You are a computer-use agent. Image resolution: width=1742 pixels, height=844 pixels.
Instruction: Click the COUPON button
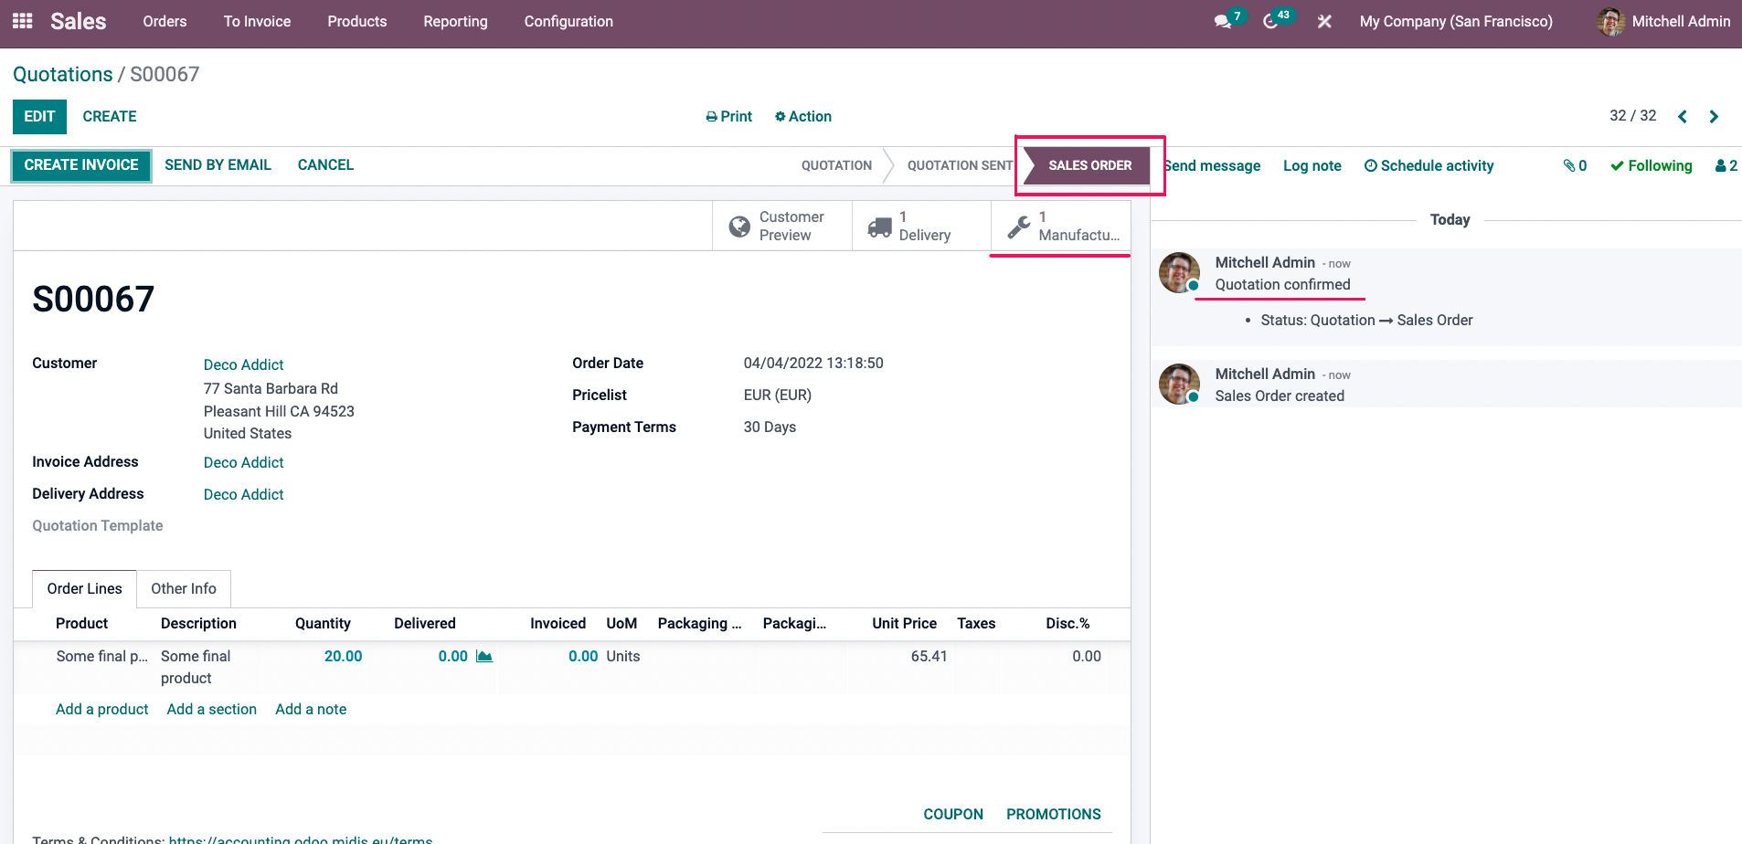(953, 815)
